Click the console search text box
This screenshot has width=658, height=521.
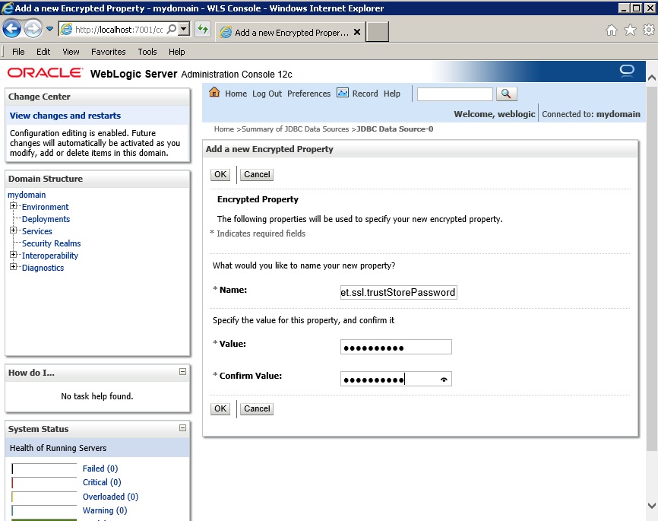click(454, 94)
